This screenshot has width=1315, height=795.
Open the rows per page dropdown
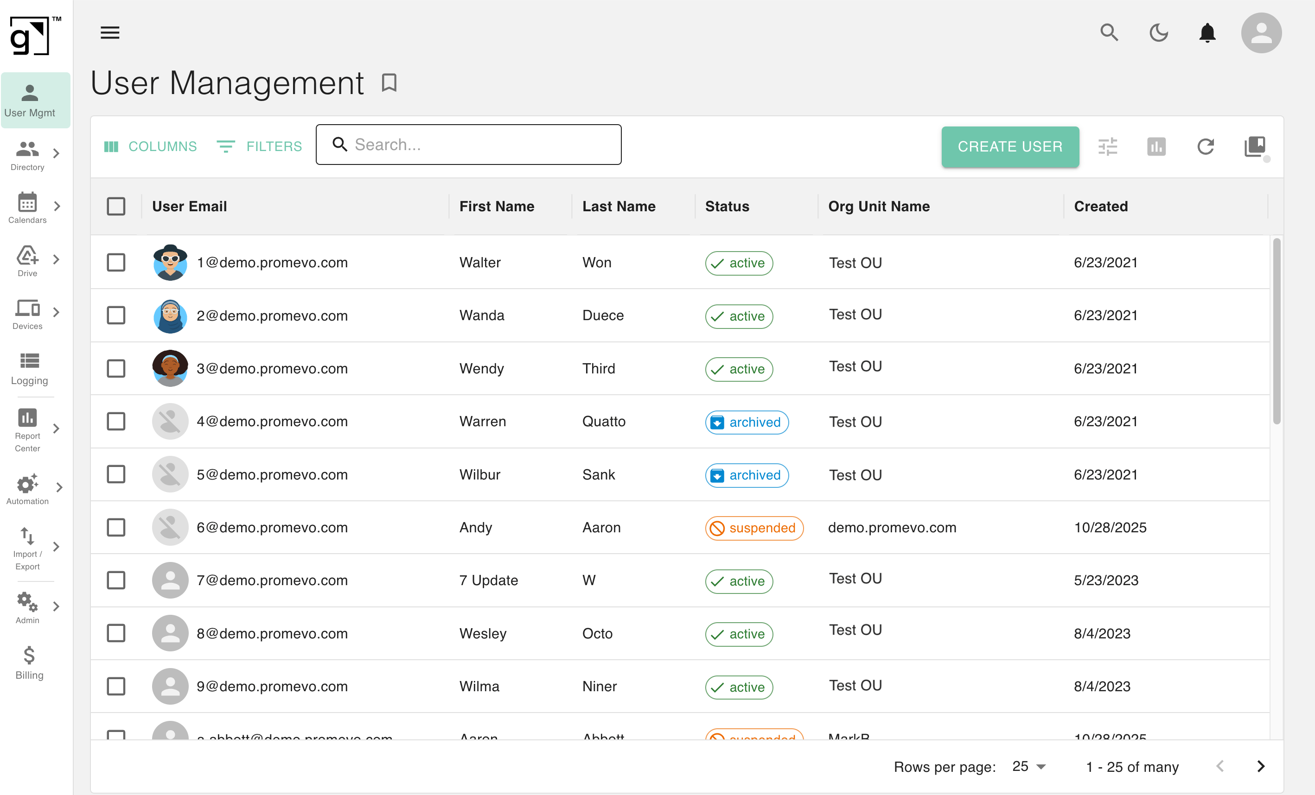pos(1029,767)
